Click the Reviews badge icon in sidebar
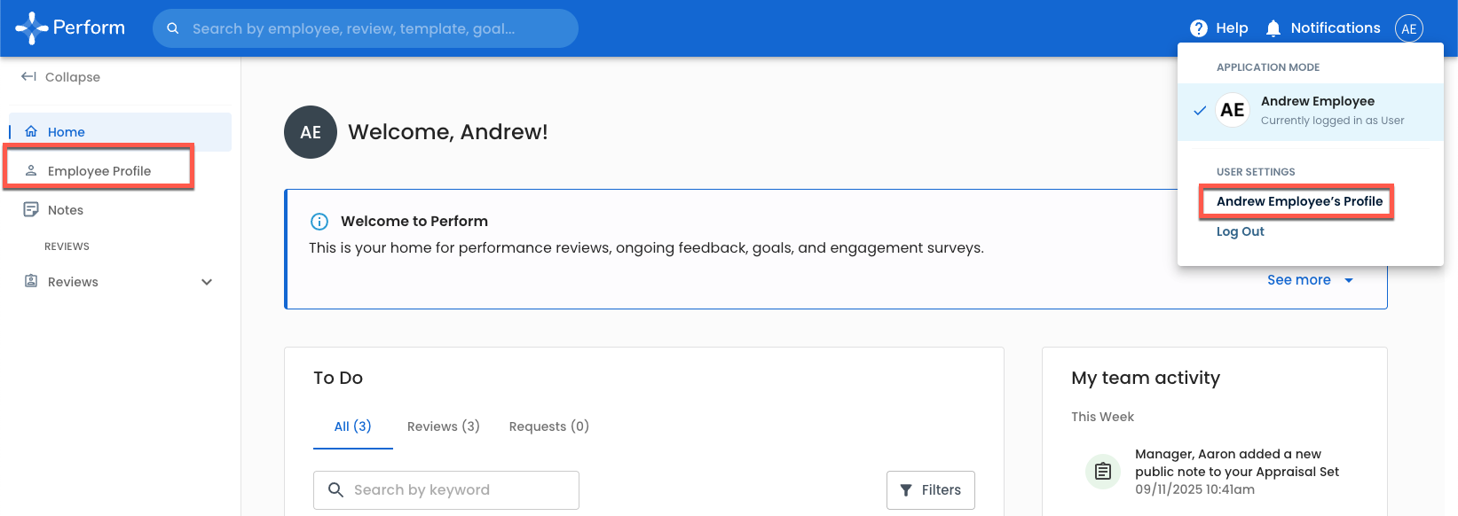This screenshot has height=516, width=1458. click(31, 281)
